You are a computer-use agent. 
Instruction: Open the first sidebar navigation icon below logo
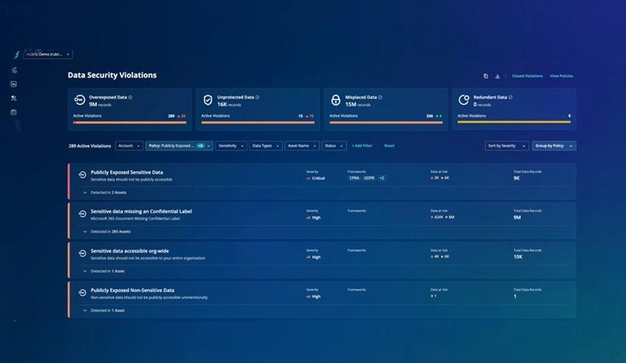point(14,70)
